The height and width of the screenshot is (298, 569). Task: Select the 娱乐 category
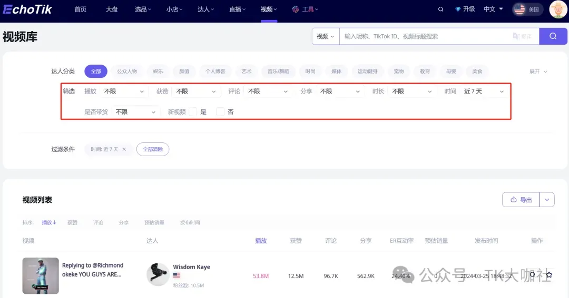158,71
